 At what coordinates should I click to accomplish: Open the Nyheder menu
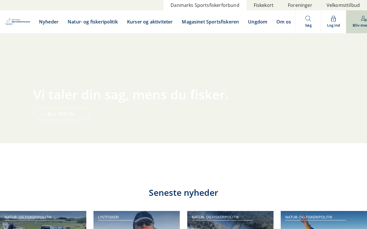(x=49, y=22)
